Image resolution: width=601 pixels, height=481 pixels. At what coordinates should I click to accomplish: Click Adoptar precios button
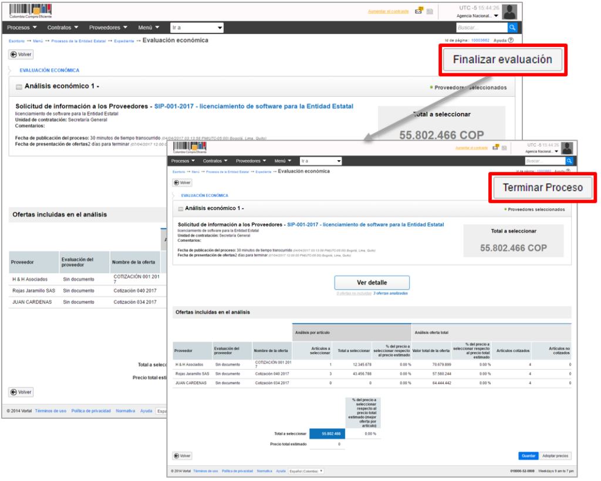pos(555,456)
